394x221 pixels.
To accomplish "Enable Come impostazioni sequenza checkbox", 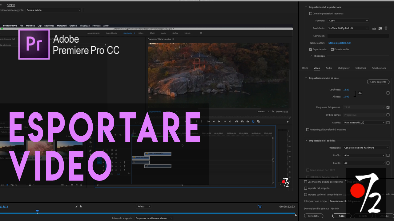I will coord(311,14).
